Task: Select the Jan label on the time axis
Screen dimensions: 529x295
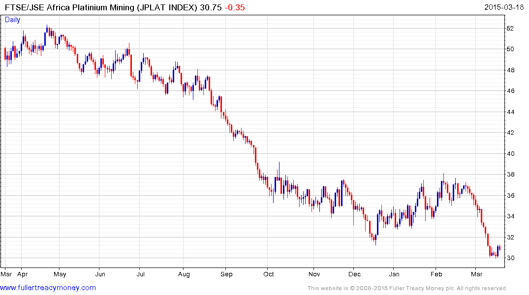Action: click(394, 273)
